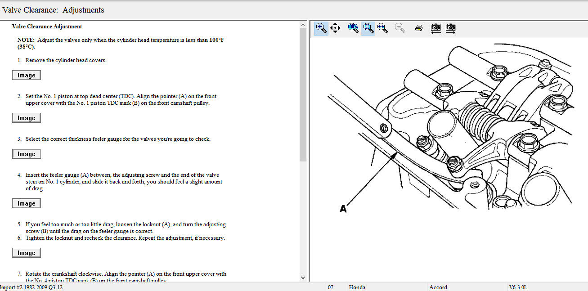This screenshot has height=291, width=588.
Task: Select the zoom in magnifier tool
Action: coord(321,28)
